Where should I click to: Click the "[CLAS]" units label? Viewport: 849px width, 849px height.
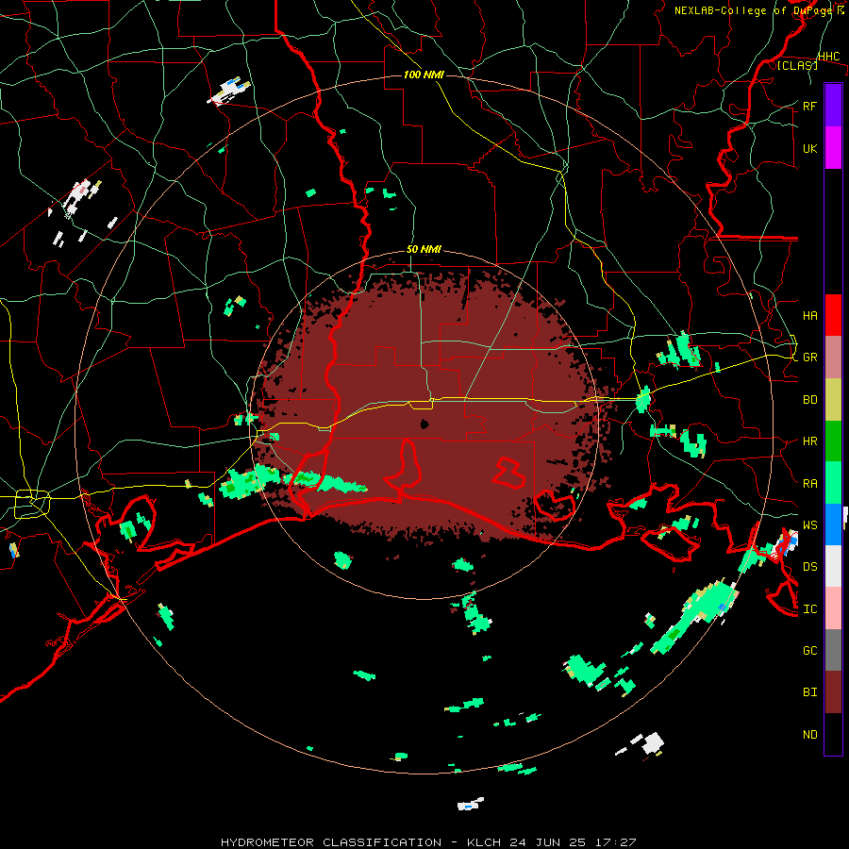[797, 65]
